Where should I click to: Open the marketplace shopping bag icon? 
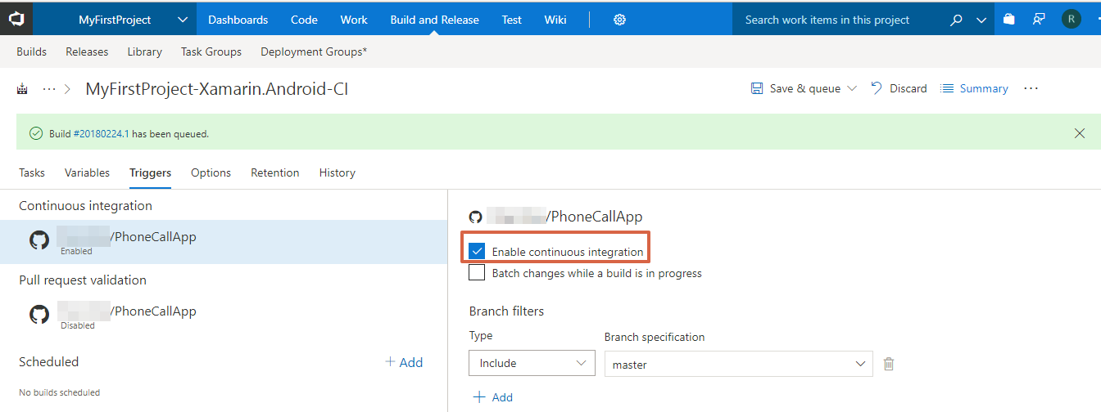(x=1009, y=20)
